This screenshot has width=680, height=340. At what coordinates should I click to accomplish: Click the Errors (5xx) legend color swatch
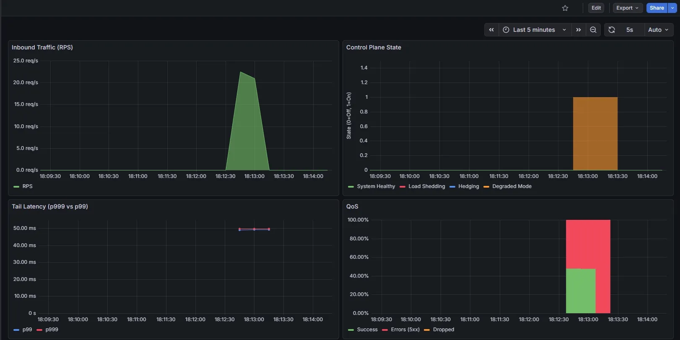click(385, 330)
